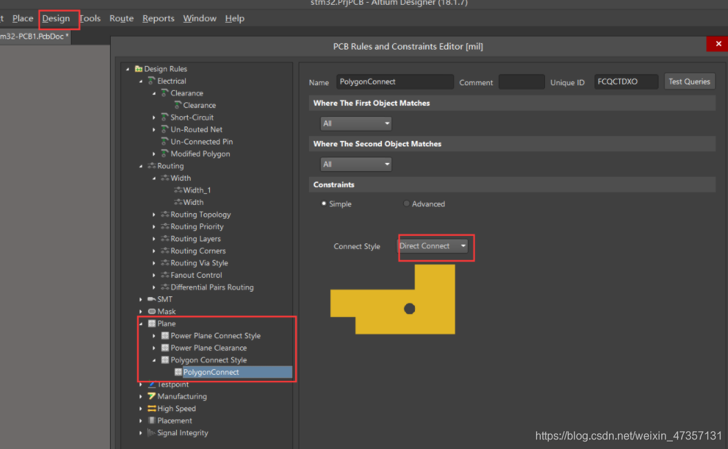Expand the SMT tree node
The image size is (728, 449).
coord(141,299)
